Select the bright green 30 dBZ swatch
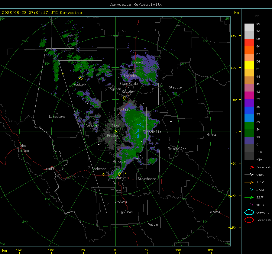272x254 pixels. (x=249, y=125)
